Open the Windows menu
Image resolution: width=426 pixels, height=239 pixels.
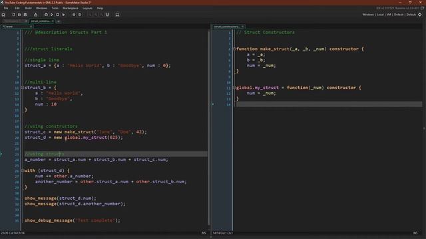click(x=41, y=8)
